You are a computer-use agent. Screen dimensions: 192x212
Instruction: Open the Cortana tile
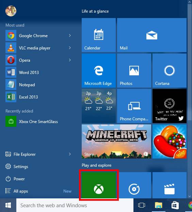coord(170,71)
